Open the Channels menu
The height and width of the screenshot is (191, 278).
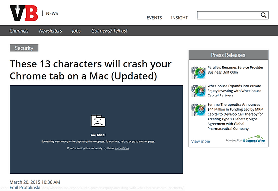point(19,31)
